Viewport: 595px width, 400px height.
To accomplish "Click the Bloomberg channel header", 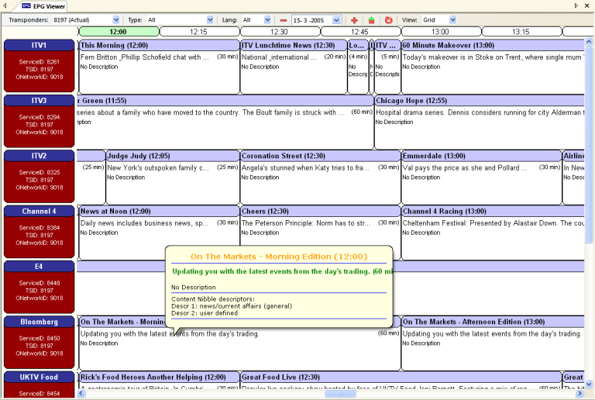I will click(39, 322).
